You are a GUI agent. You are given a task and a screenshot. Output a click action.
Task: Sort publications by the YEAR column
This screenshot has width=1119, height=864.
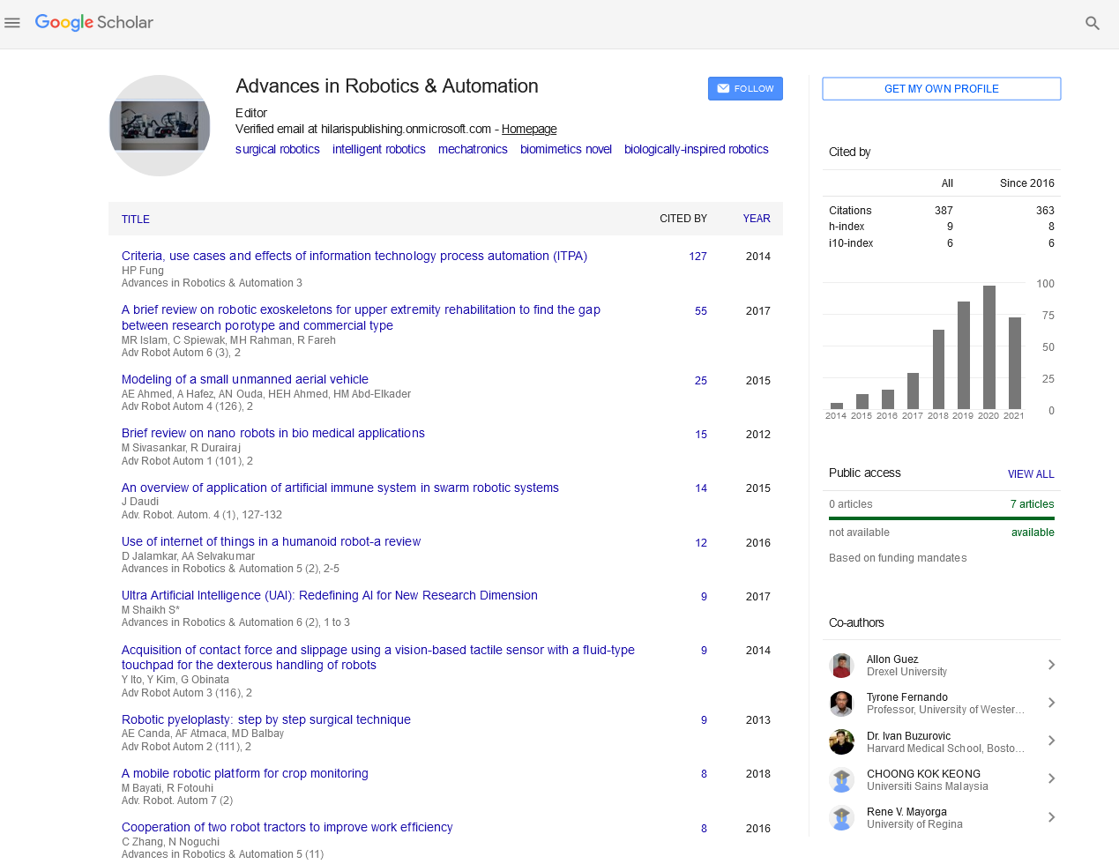[756, 219]
